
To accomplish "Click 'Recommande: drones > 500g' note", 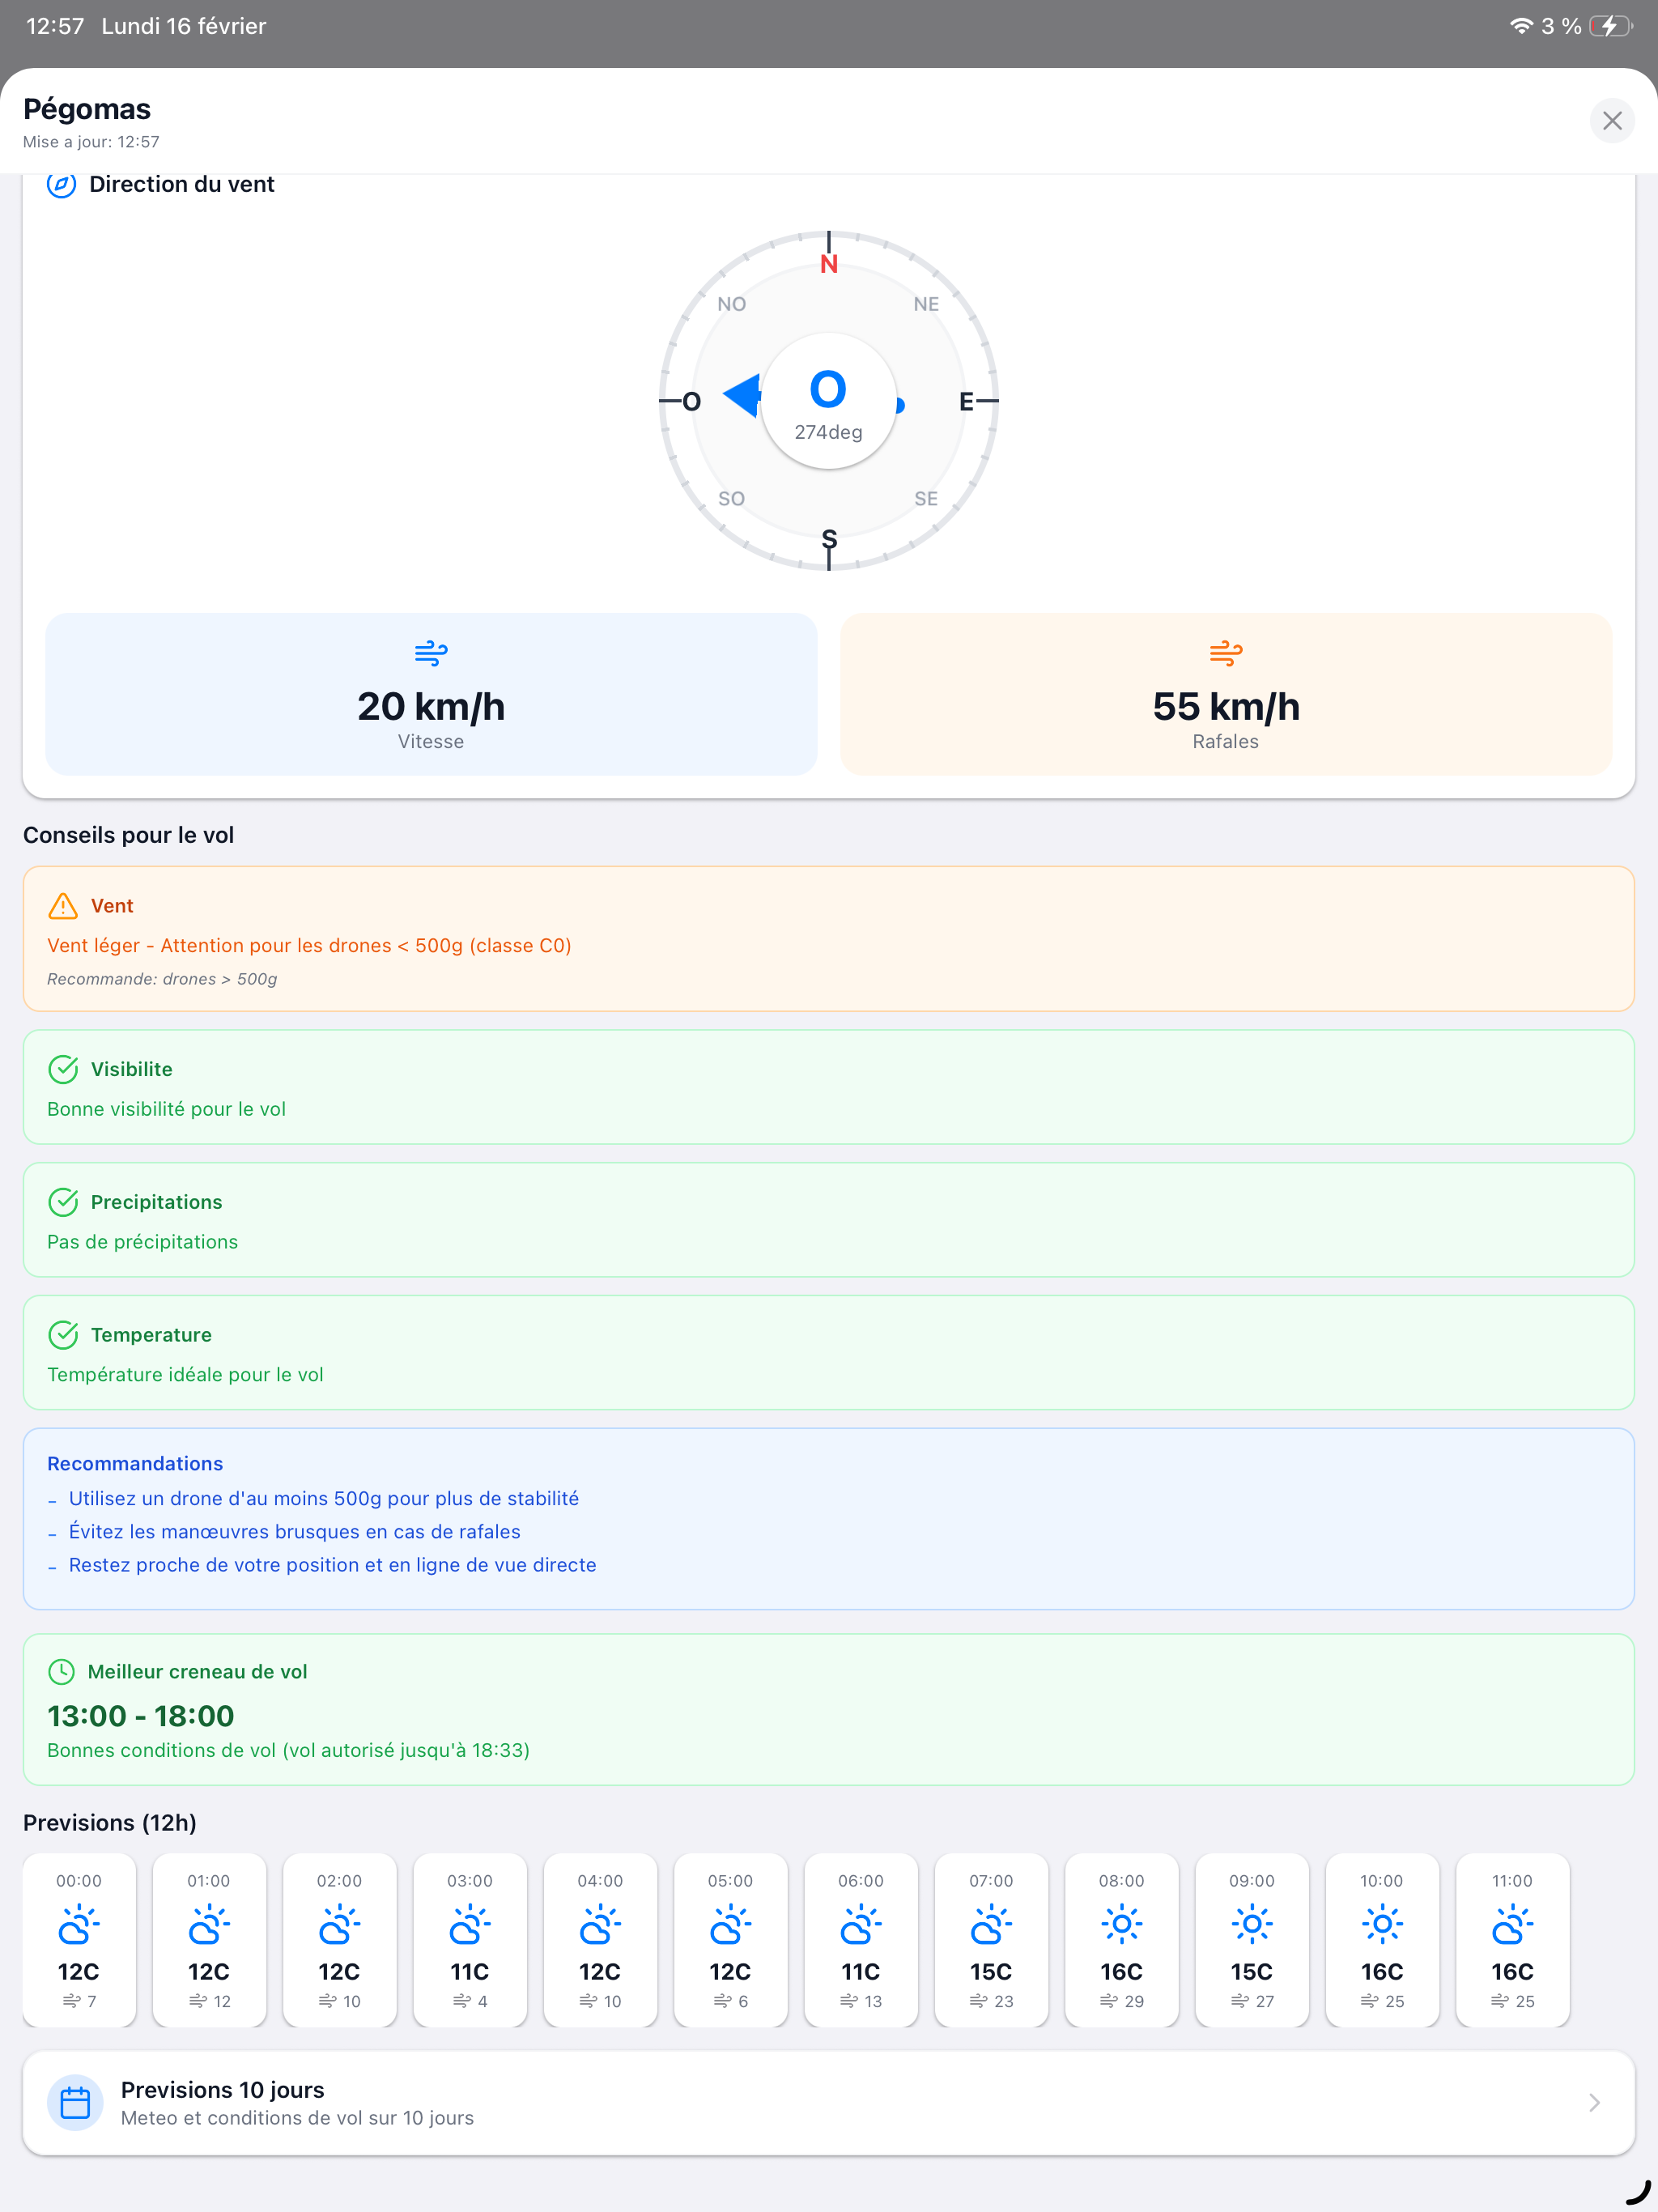I will click(162, 979).
